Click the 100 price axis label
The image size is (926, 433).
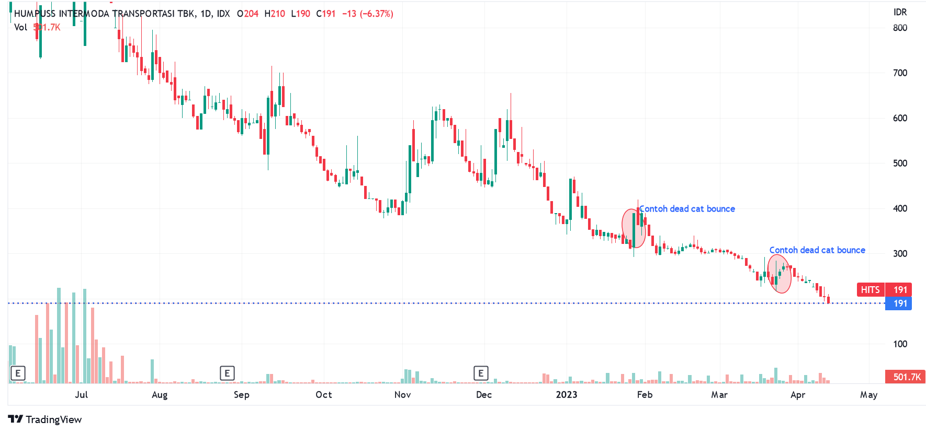pos(900,344)
